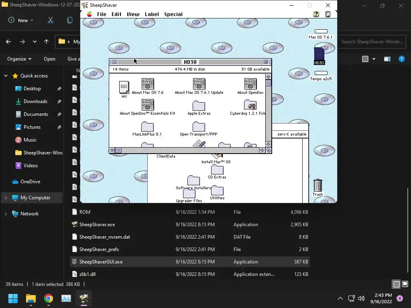
Task: Open the New dropdown in File Explorer
Action: [x=21, y=20]
